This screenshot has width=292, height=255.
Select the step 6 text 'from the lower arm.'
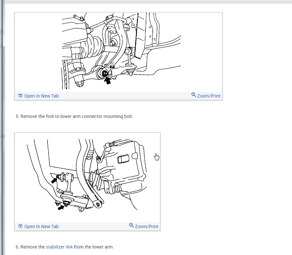(x=94, y=247)
